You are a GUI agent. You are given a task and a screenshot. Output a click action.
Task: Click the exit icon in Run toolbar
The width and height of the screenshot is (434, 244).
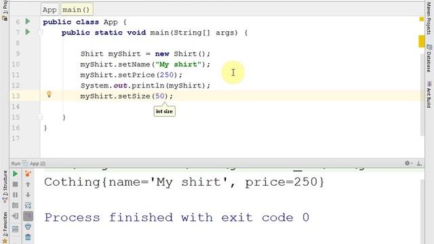point(15,216)
